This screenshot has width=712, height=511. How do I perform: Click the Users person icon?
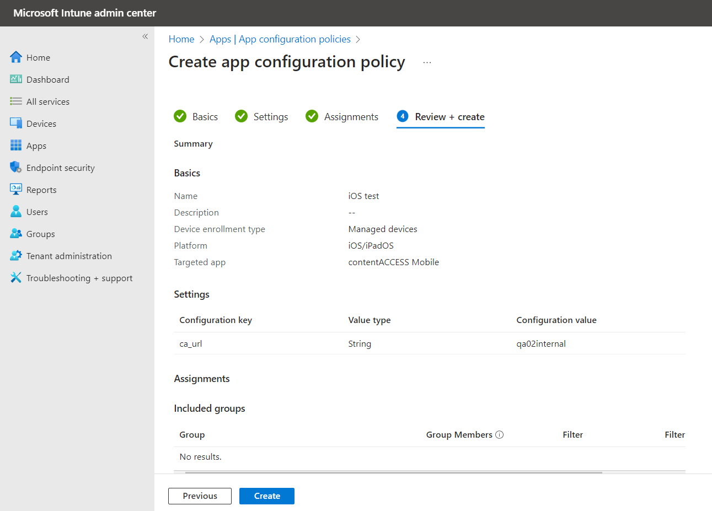tap(16, 212)
